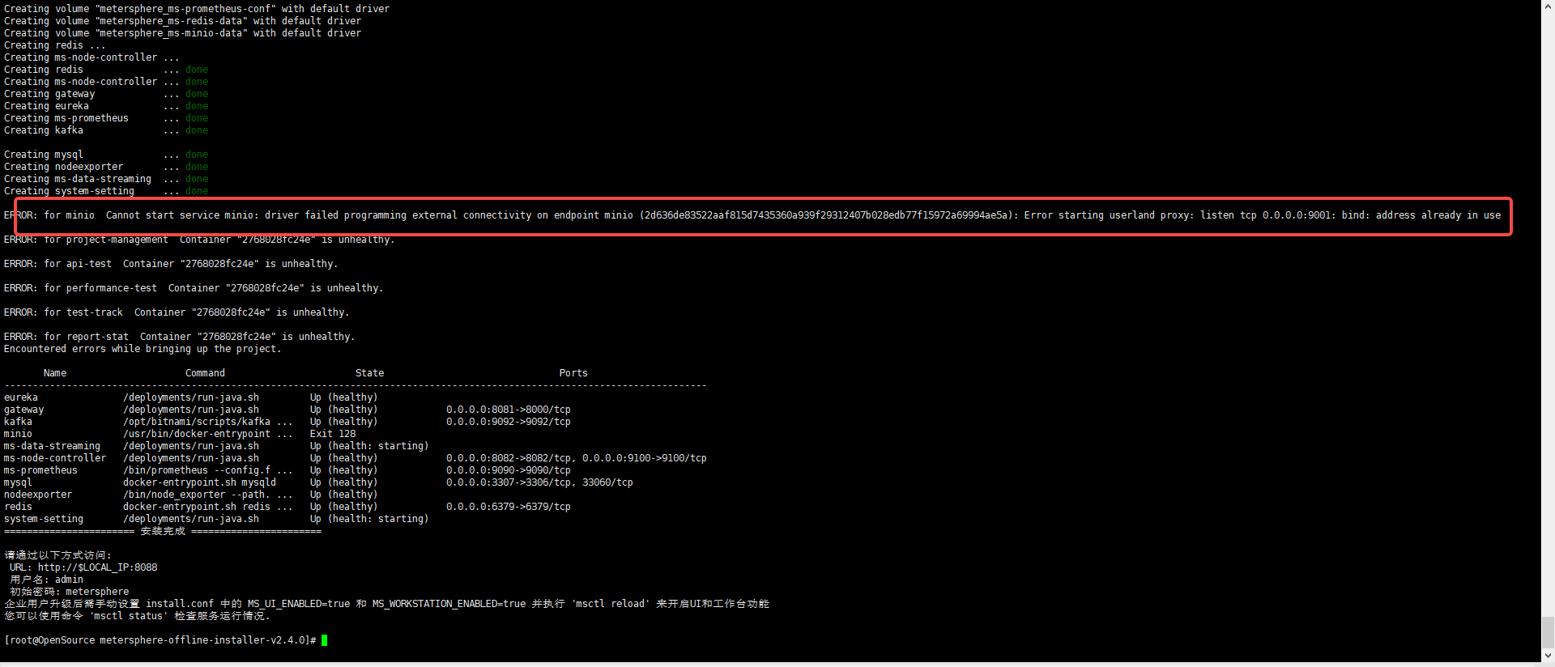This screenshot has height=667, width=1555.
Task: Click the ms-node-controller row name
Action: click(x=55, y=458)
